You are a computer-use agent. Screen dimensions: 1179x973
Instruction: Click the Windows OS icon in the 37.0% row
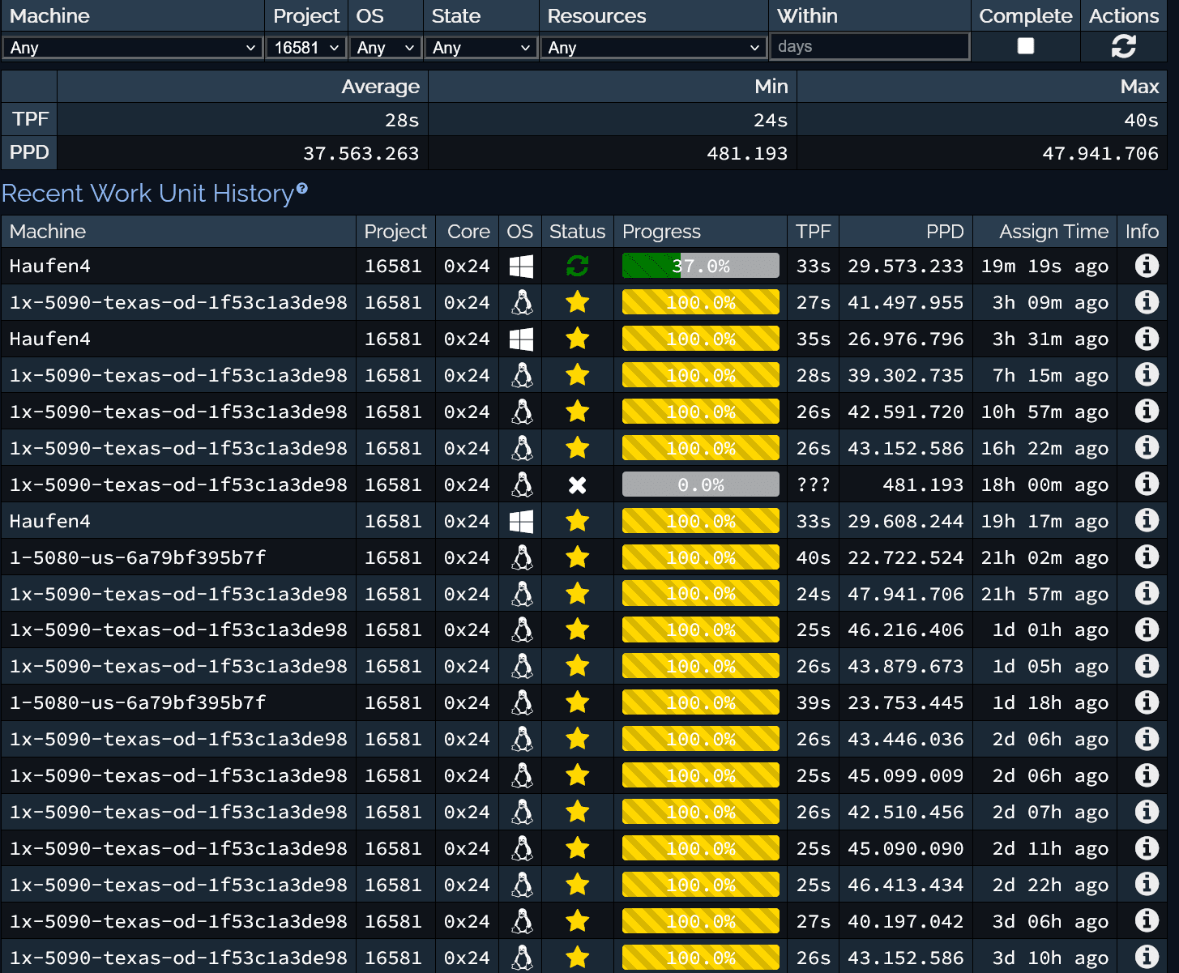521,266
